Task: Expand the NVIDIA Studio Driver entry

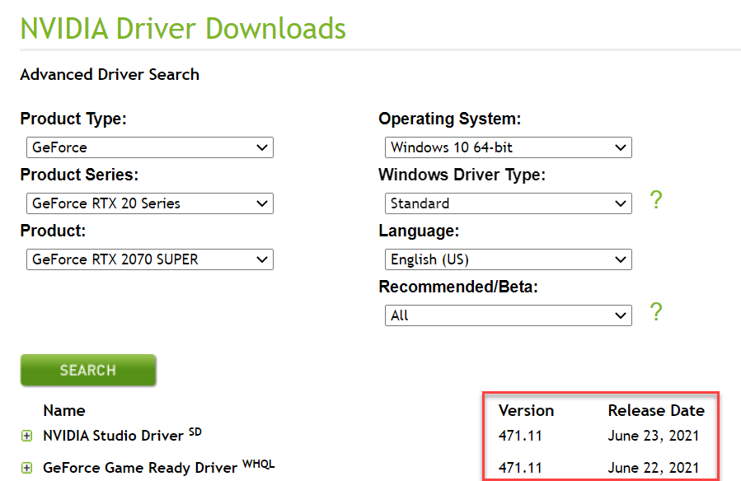Action: tap(27, 435)
